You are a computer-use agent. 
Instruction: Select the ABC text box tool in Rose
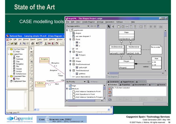31,52
